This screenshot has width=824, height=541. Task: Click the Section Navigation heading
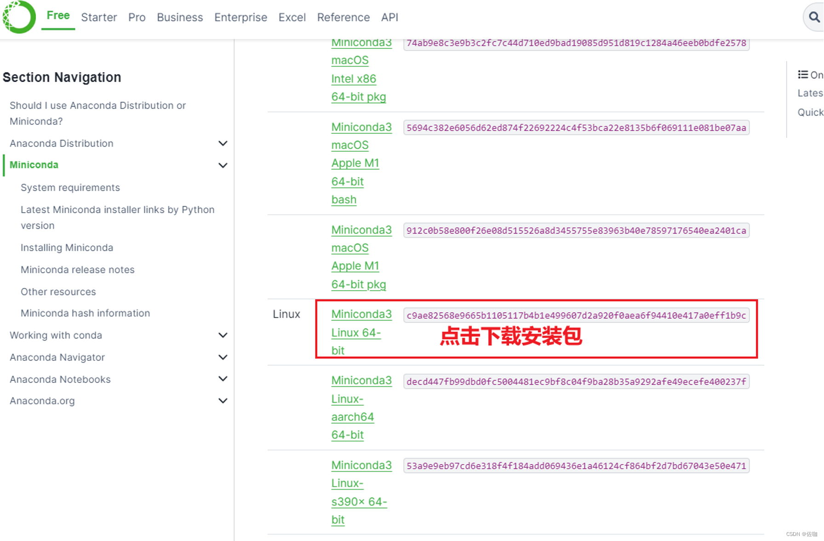62,77
